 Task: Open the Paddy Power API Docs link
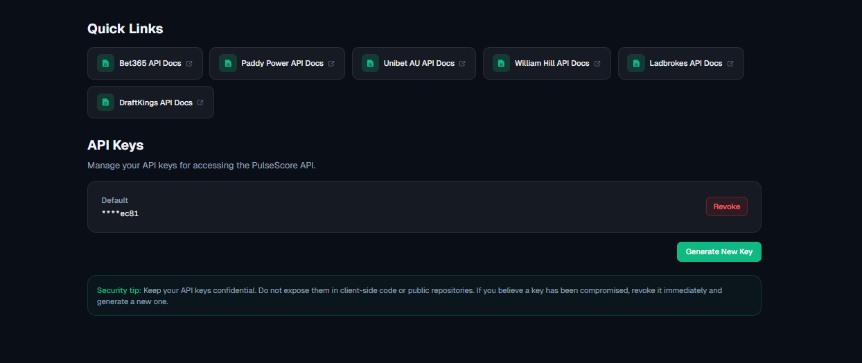pos(277,63)
